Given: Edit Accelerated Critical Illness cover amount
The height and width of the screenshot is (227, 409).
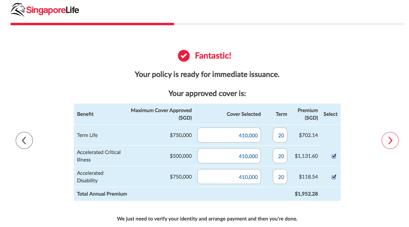Looking at the screenshot, I should click(229, 156).
